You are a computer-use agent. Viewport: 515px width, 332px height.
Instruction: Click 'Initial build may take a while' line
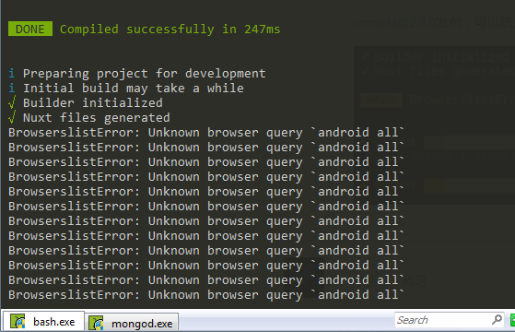click(134, 89)
